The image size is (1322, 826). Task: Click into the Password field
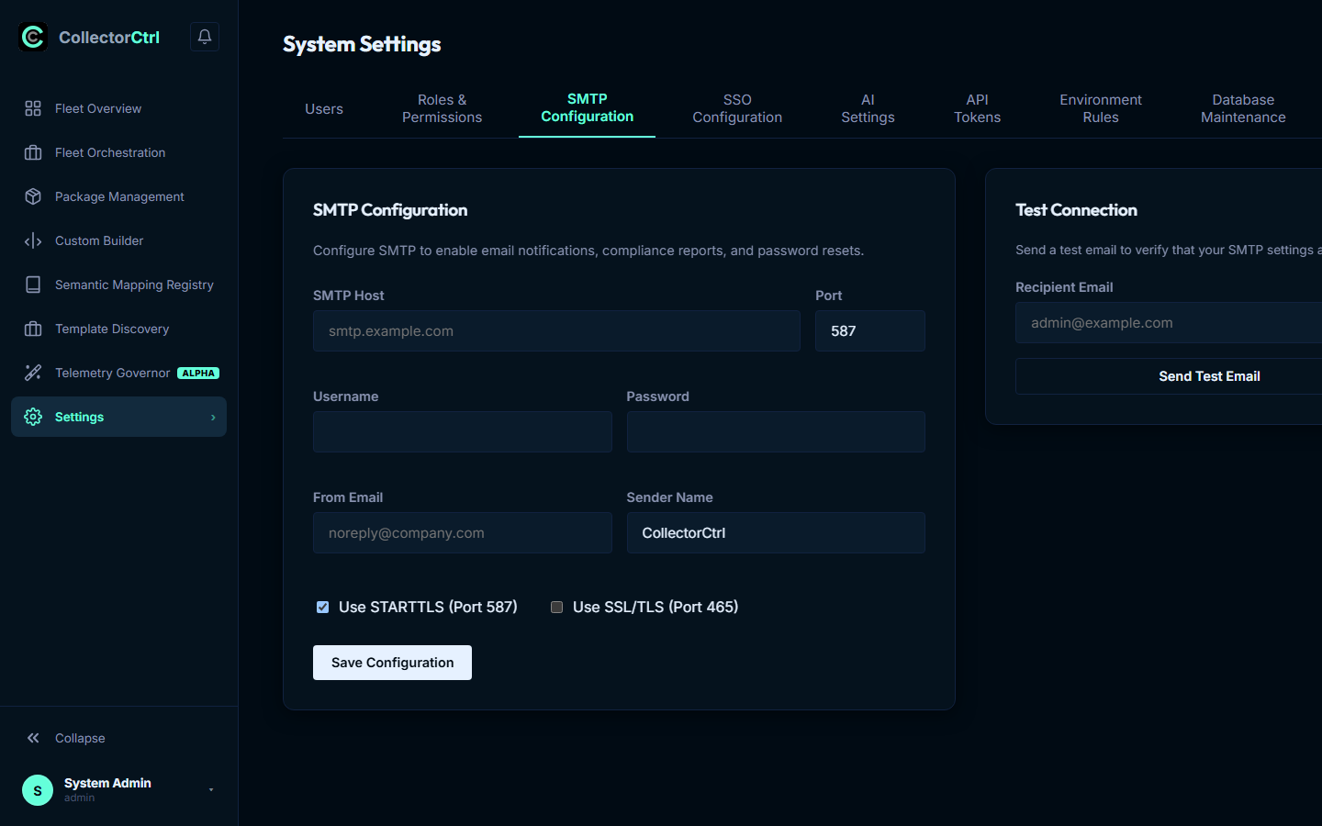point(776,431)
